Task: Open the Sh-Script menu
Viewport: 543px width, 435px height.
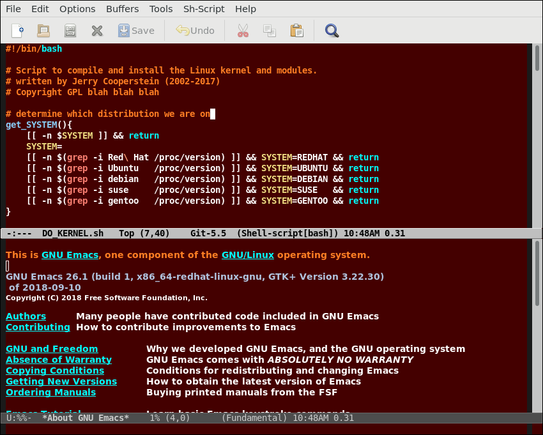Action: point(204,9)
